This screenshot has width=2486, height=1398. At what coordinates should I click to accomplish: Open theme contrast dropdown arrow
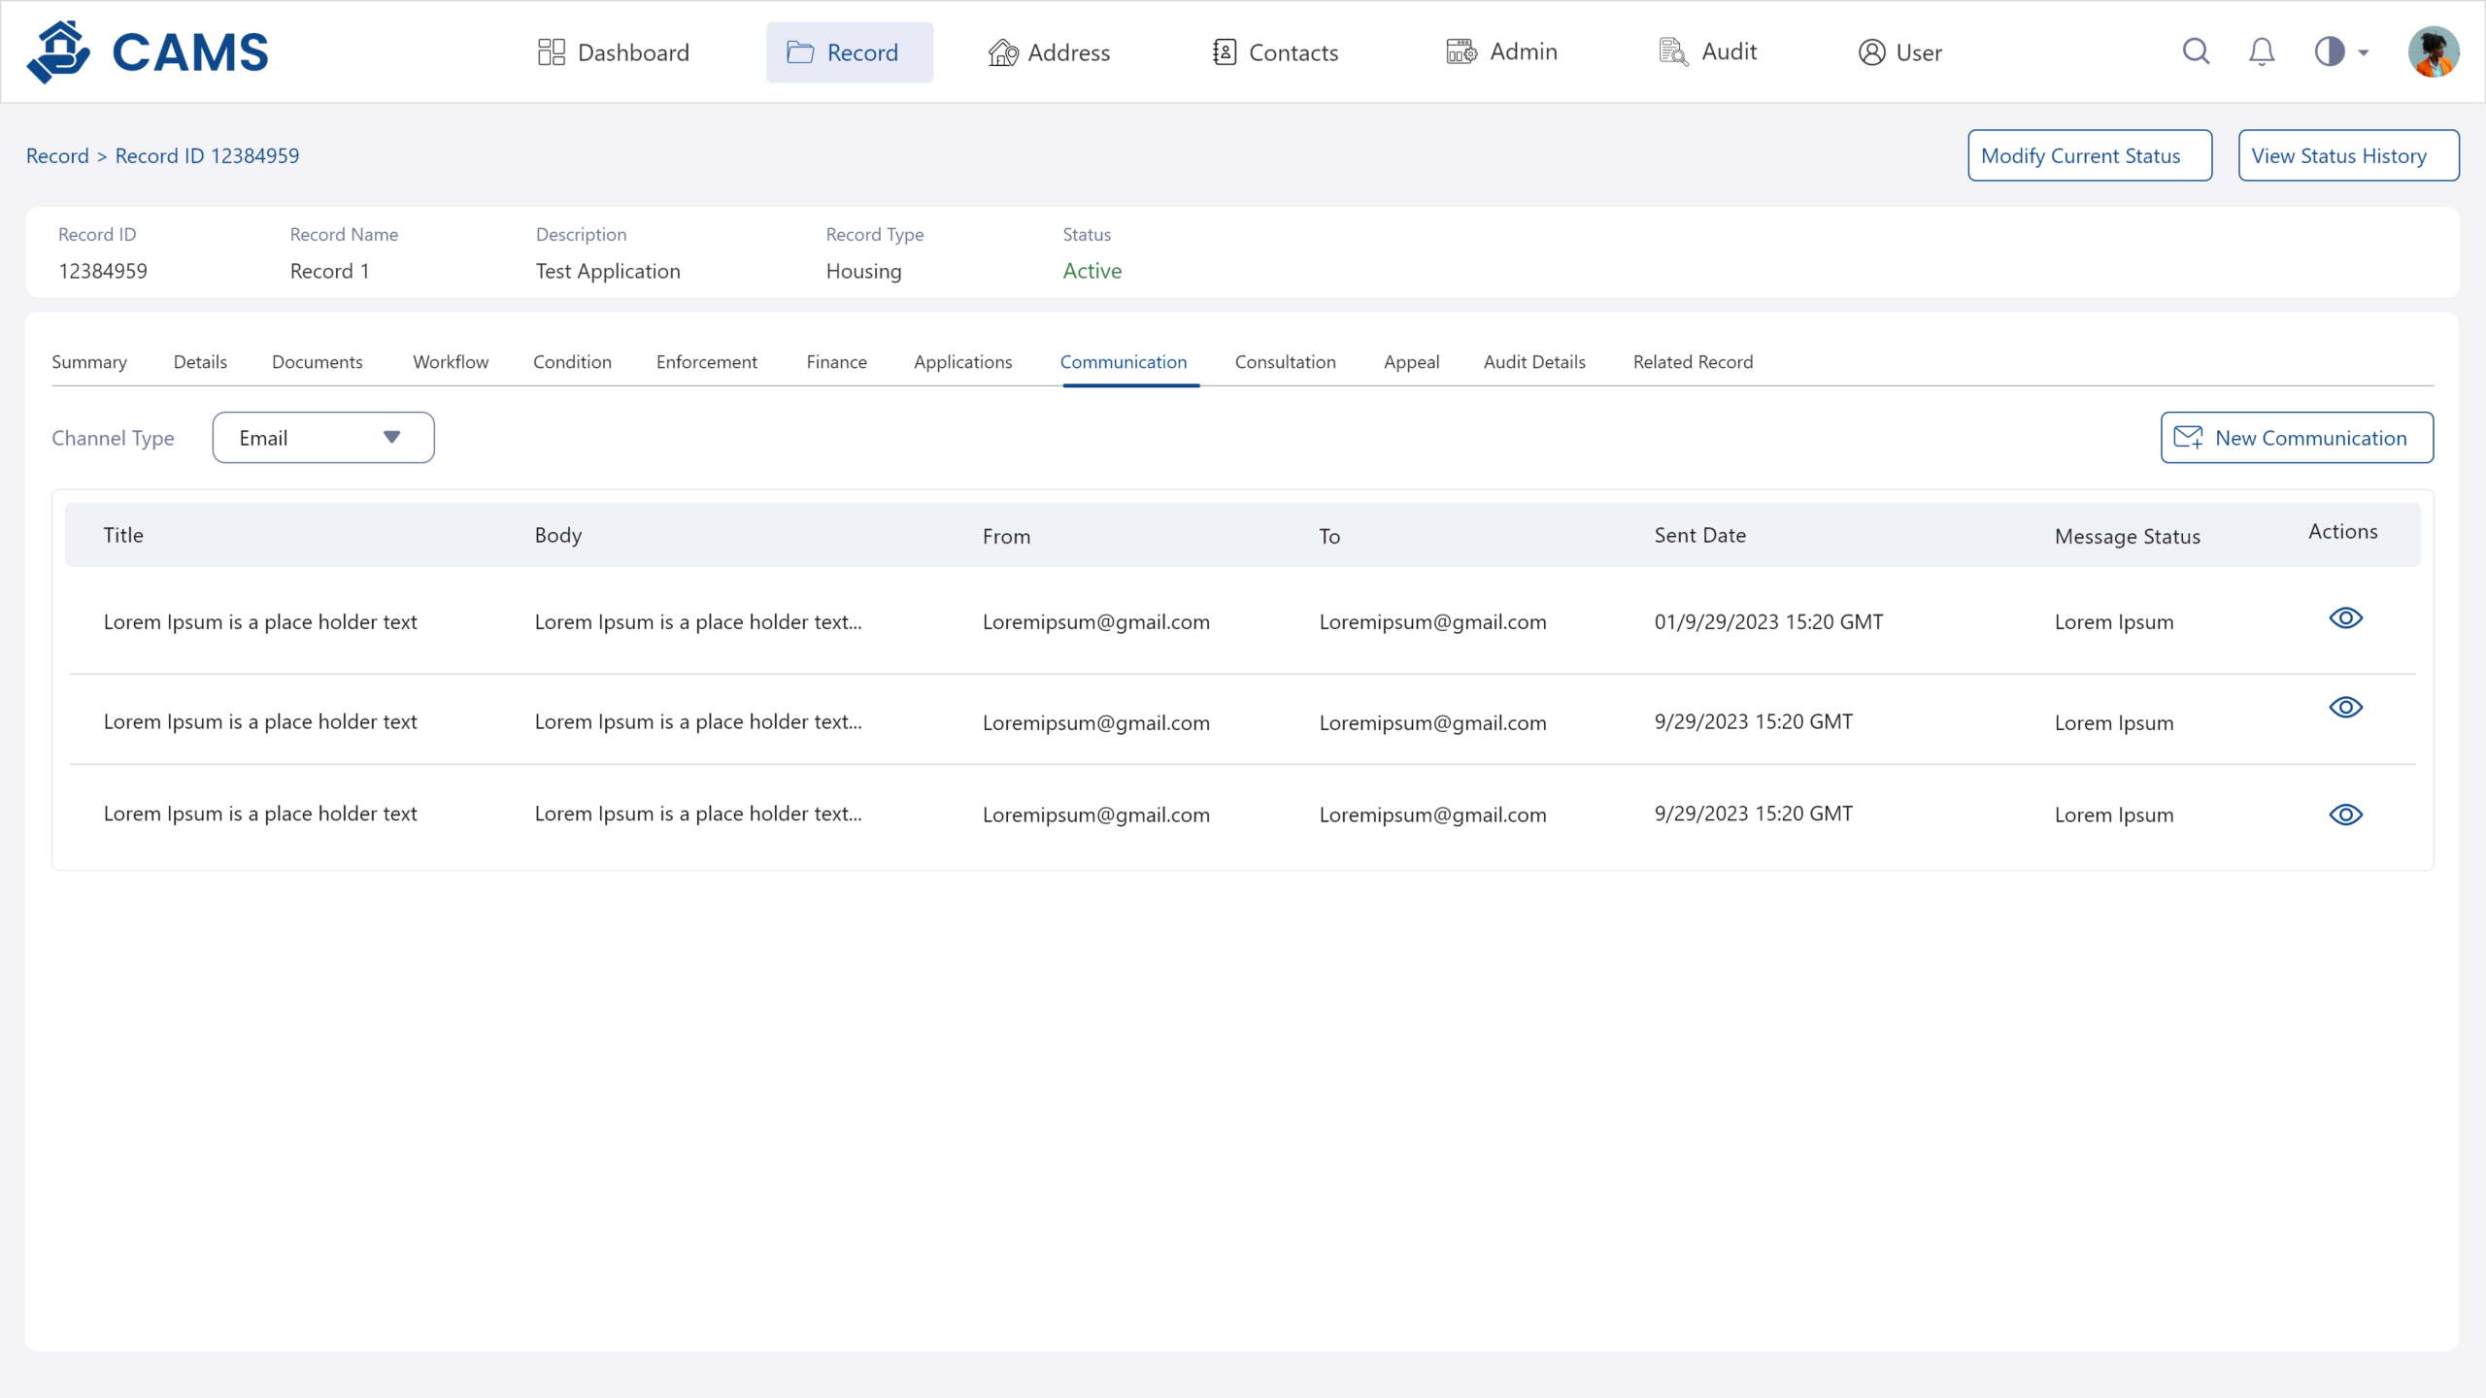tap(2364, 52)
